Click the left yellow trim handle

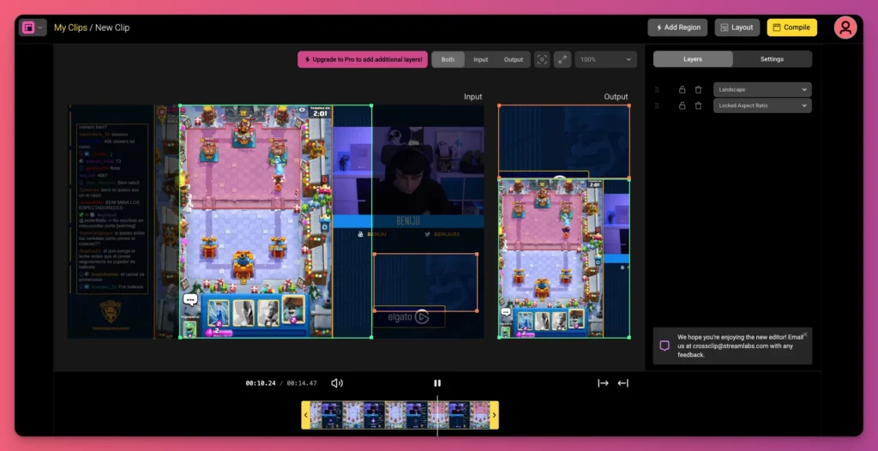point(306,415)
